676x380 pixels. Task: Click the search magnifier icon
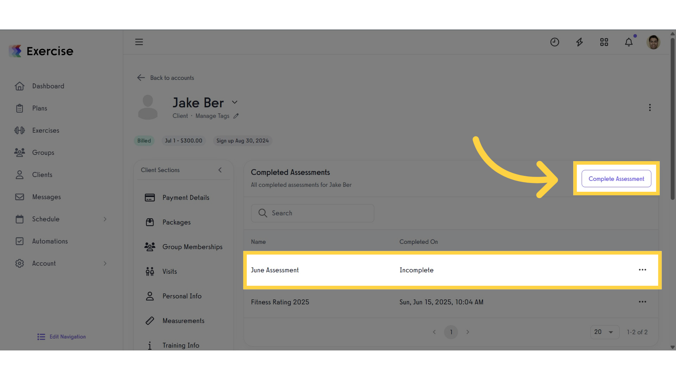pyautogui.click(x=263, y=213)
